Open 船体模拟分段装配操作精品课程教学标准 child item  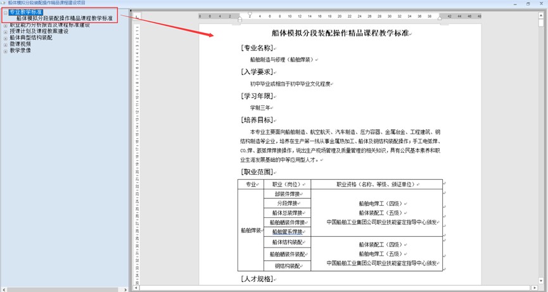tap(65, 19)
